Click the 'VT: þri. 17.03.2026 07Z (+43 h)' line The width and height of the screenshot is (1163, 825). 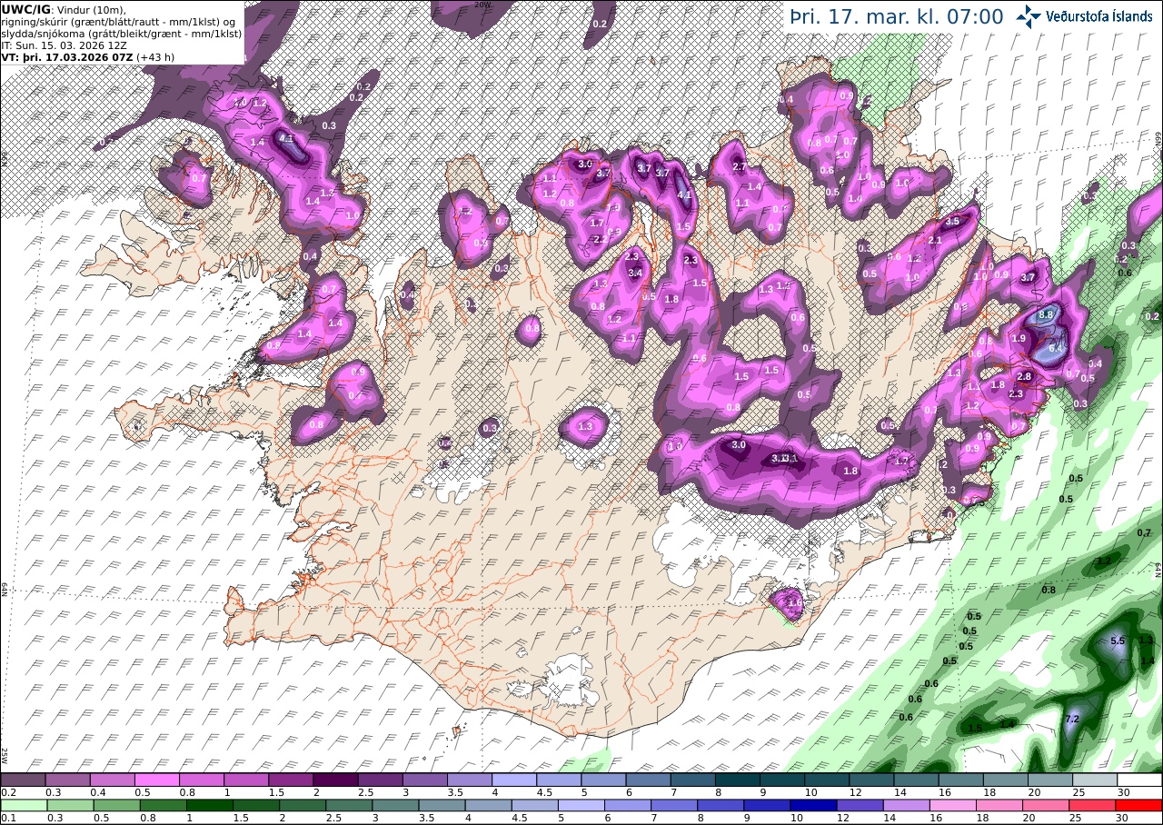click(x=88, y=56)
